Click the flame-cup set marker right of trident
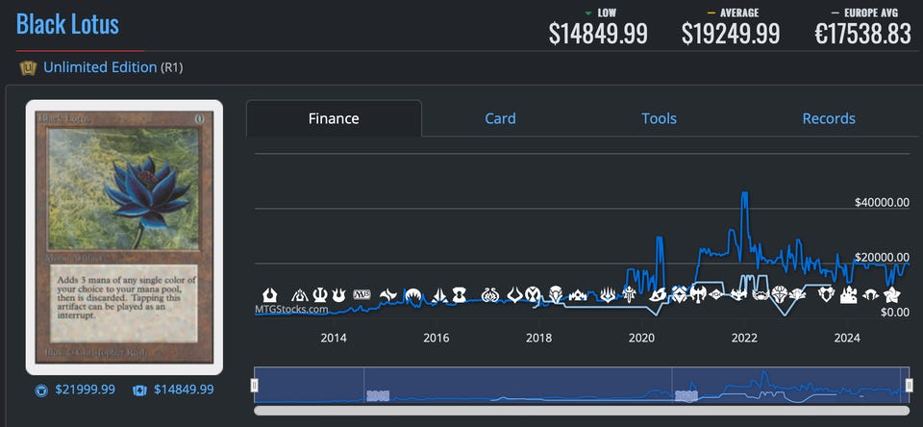The height and width of the screenshot is (427, 923). 338,294
